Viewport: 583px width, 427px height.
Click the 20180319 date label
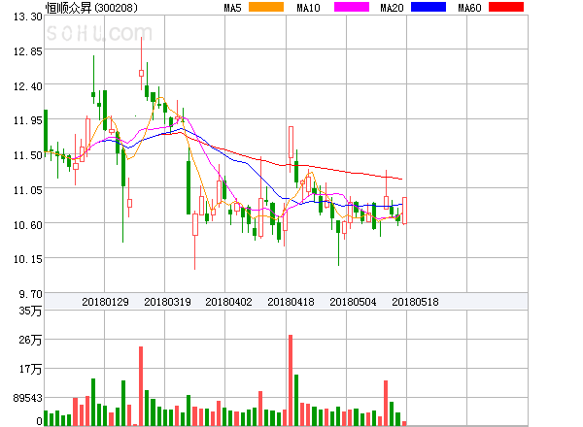point(167,302)
